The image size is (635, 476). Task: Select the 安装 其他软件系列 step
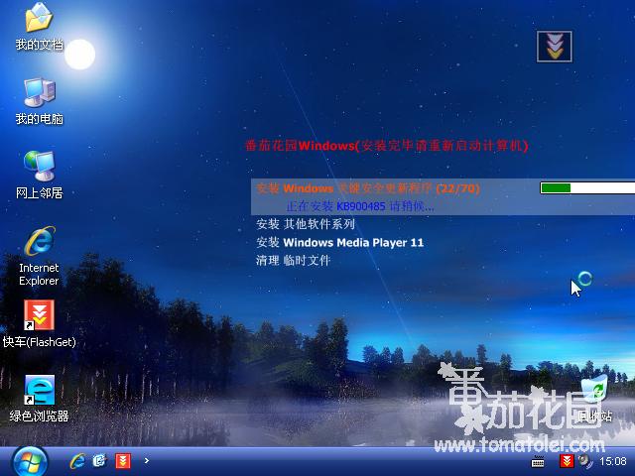pos(306,224)
